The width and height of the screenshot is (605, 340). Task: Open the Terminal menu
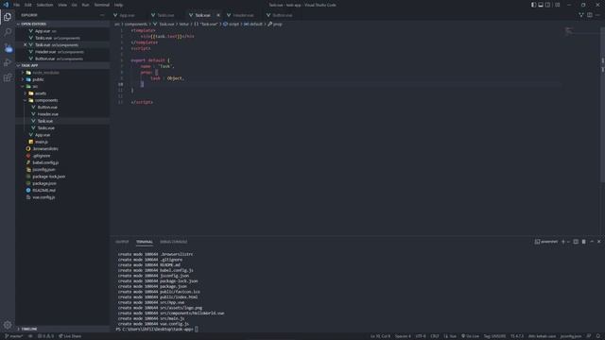[102, 5]
